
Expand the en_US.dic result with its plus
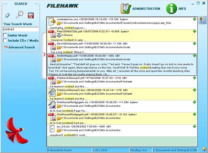pos(195,126)
